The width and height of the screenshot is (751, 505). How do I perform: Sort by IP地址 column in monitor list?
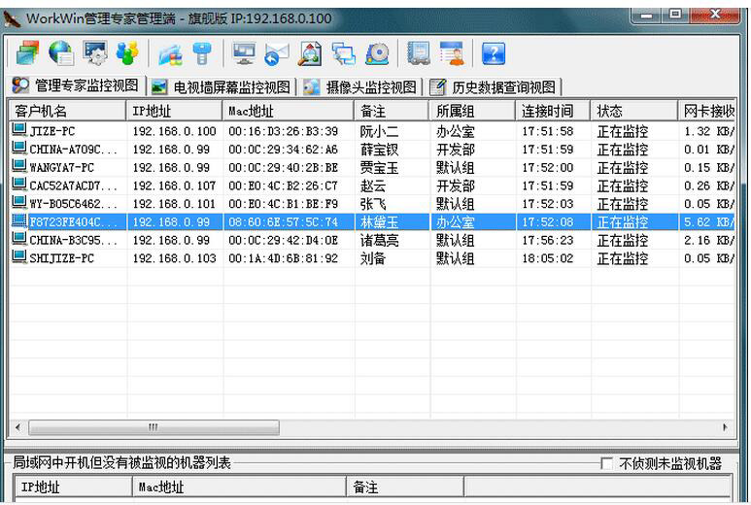174,111
